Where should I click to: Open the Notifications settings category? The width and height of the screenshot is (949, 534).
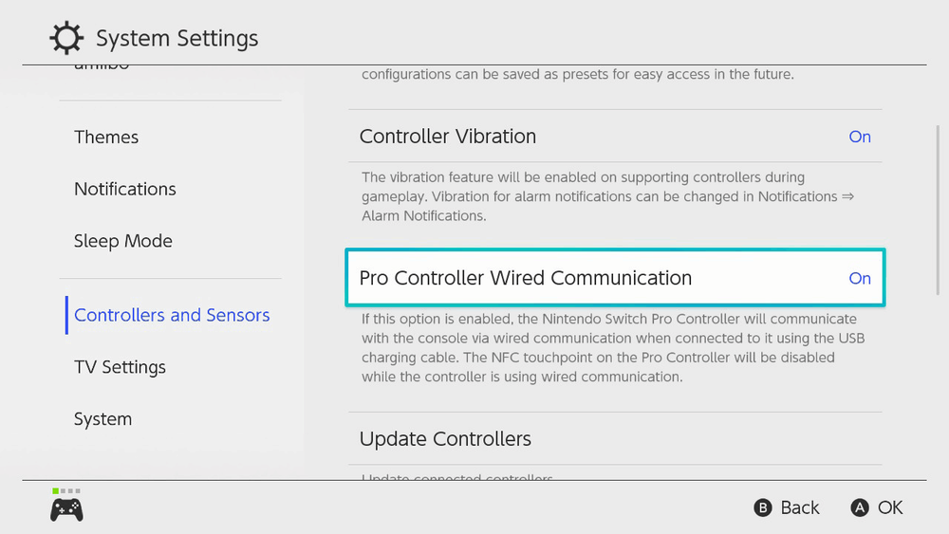[125, 190]
